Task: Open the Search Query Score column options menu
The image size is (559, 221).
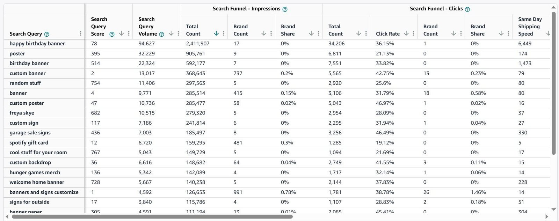Action: click(129, 34)
